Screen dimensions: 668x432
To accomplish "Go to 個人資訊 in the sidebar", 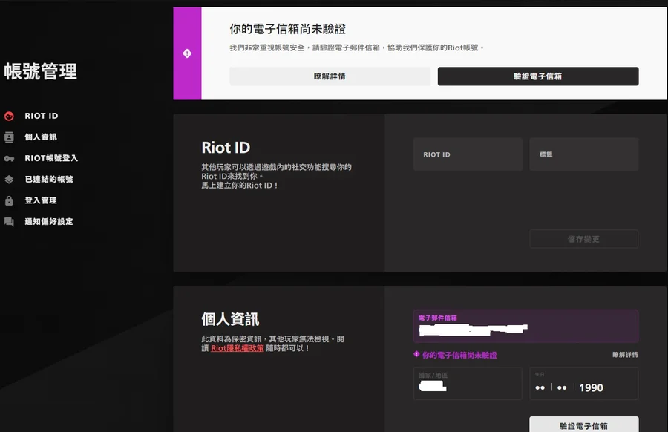I will [41, 137].
